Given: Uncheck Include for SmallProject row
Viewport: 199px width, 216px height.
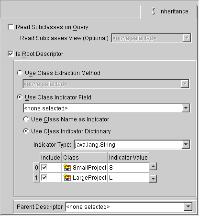Looking at the screenshot, I should [44, 168].
